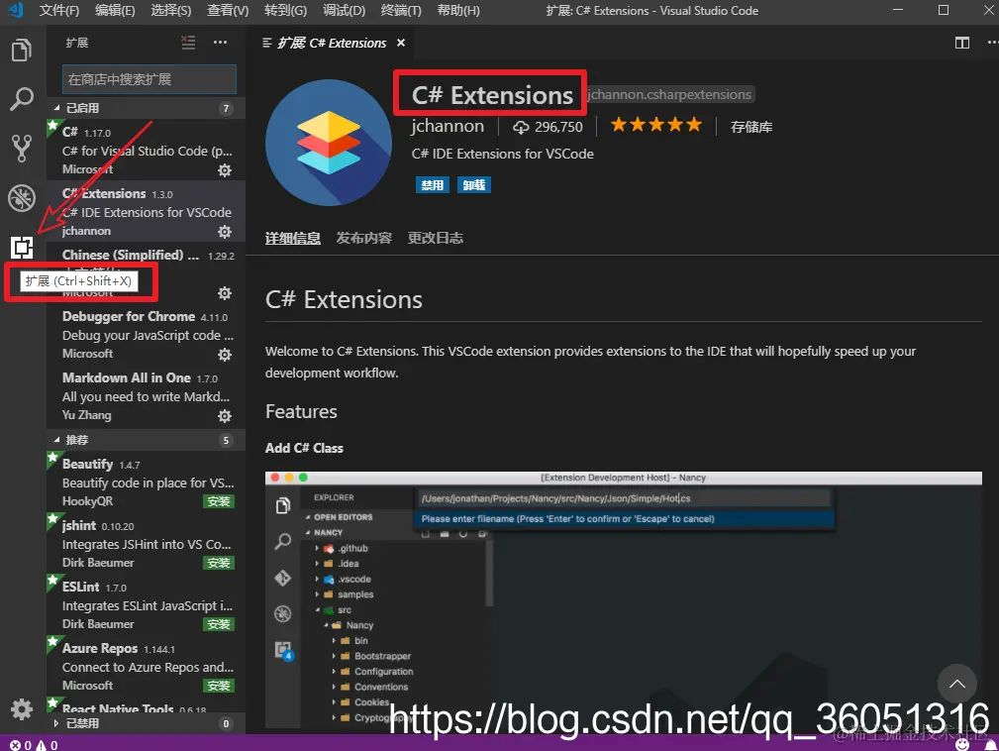This screenshot has height=751, width=999.
Task: Switch to the 更改日志 tab
Action: coord(436,239)
